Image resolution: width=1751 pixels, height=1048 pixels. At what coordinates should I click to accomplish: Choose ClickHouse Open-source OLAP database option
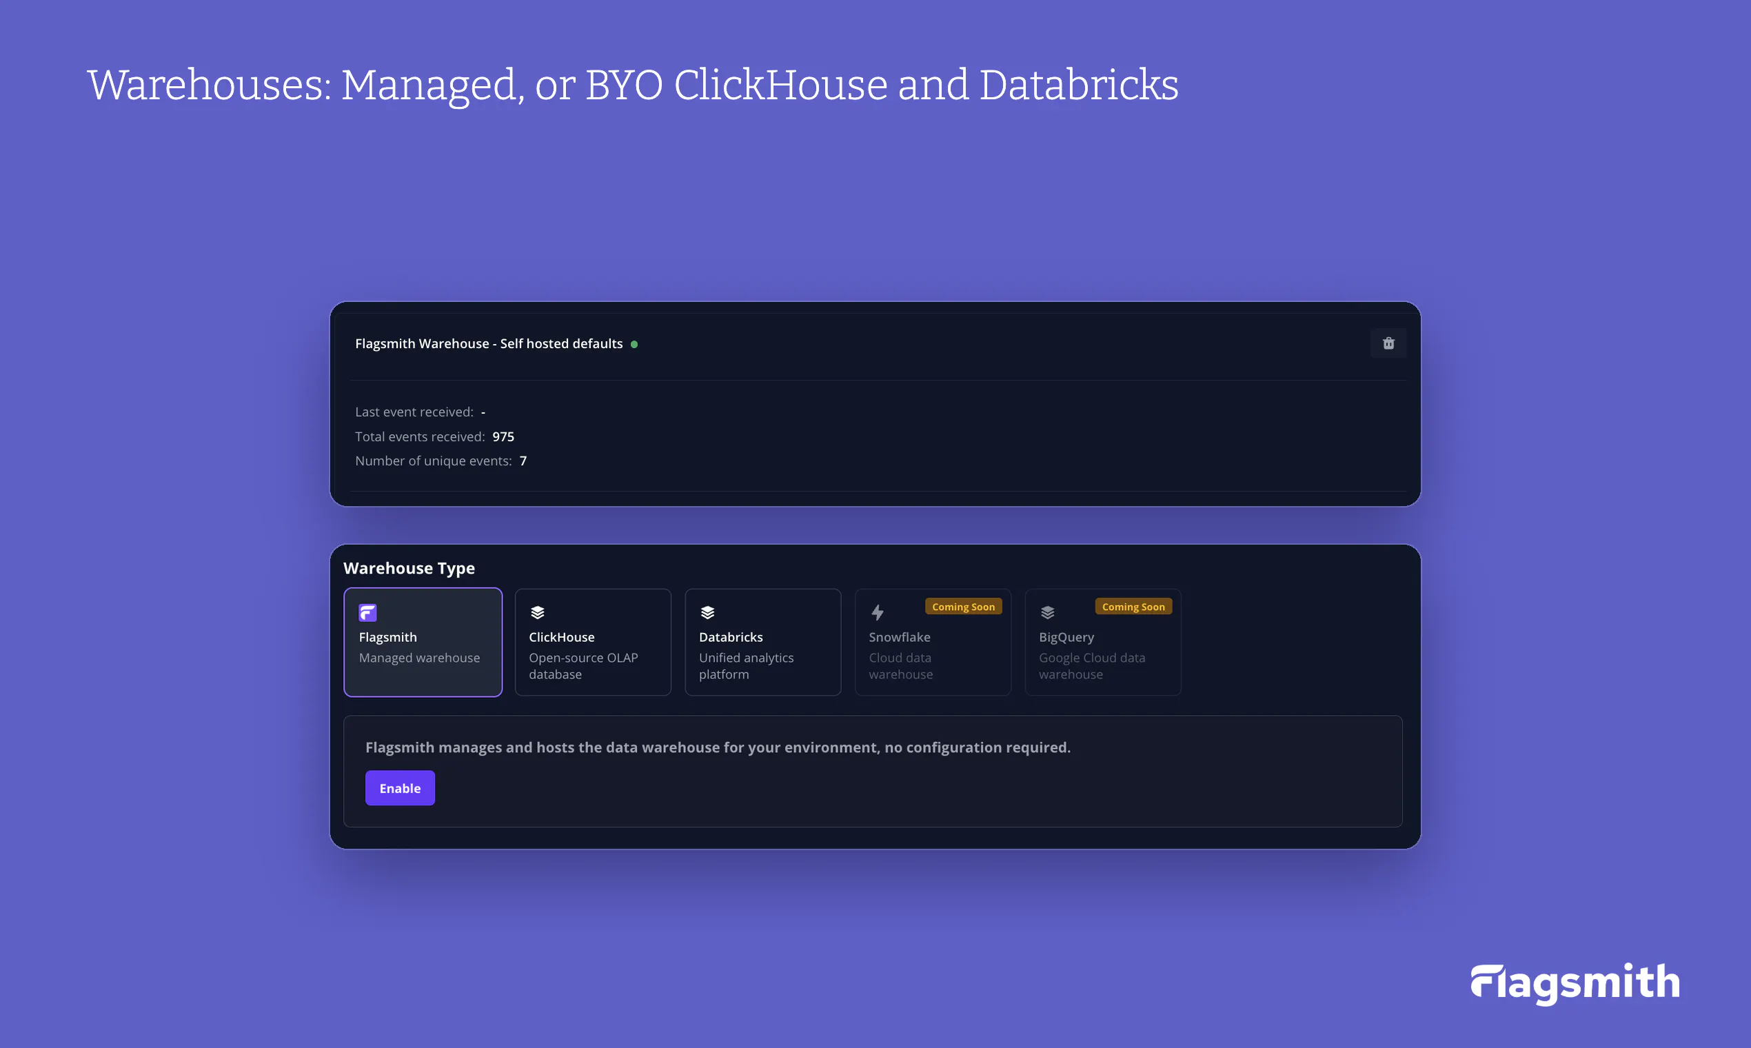click(x=593, y=642)
